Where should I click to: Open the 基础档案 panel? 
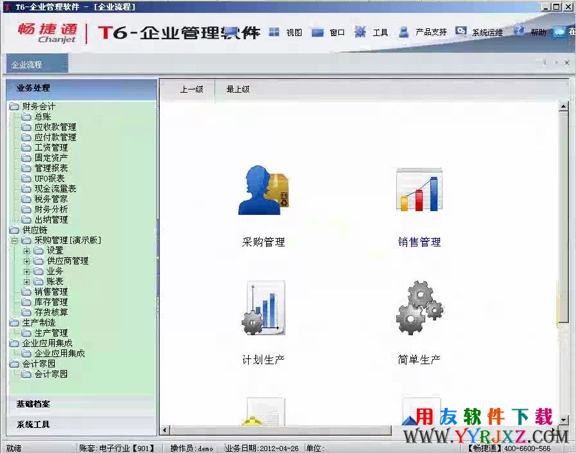[82, 404]
